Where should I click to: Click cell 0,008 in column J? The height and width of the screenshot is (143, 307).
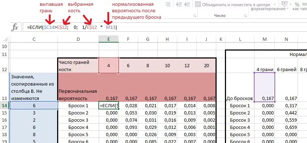coord(206,106)
